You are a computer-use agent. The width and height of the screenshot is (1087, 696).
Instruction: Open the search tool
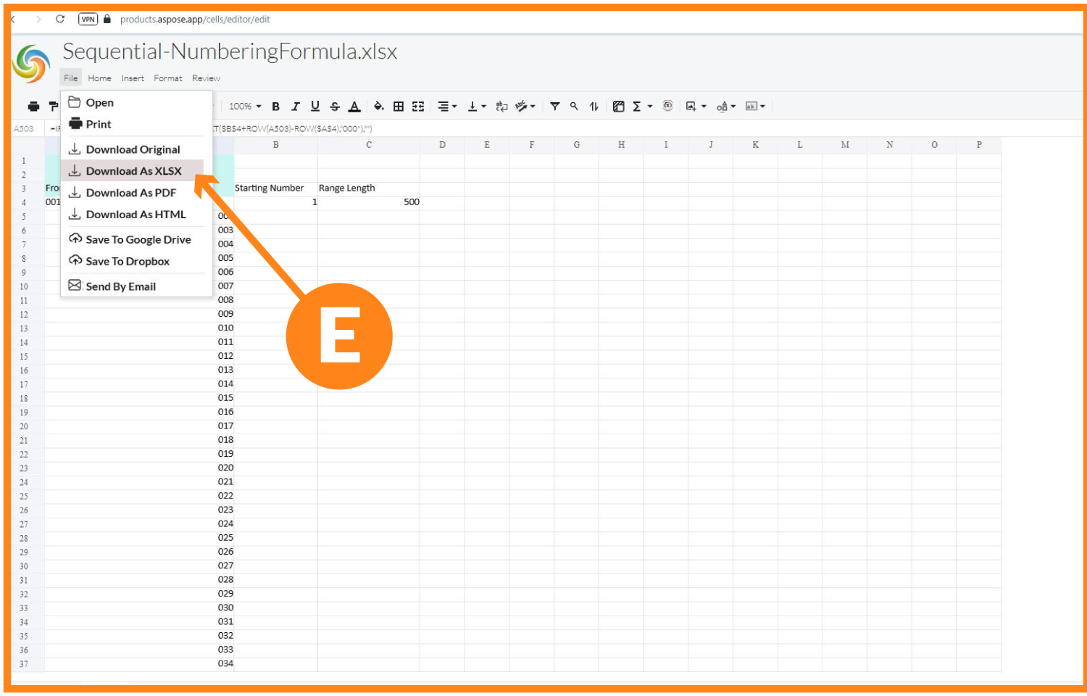tap(573, 106)
